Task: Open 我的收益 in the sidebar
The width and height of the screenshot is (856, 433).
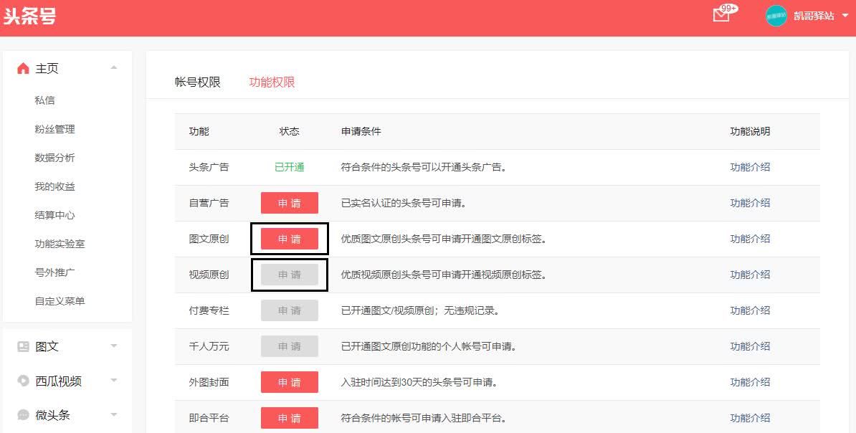Action: [54, 186]
